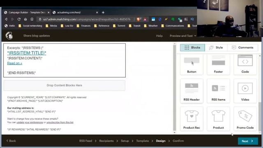Open the Reference bookmark folder
The width and height of the screenshot is (263, 148).
[102, 26]
